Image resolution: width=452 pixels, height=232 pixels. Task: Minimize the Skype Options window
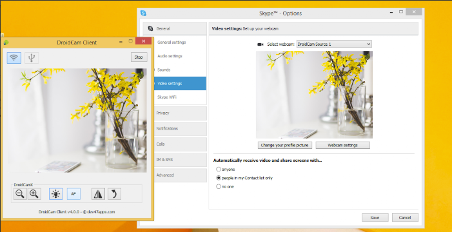(391, 13)
